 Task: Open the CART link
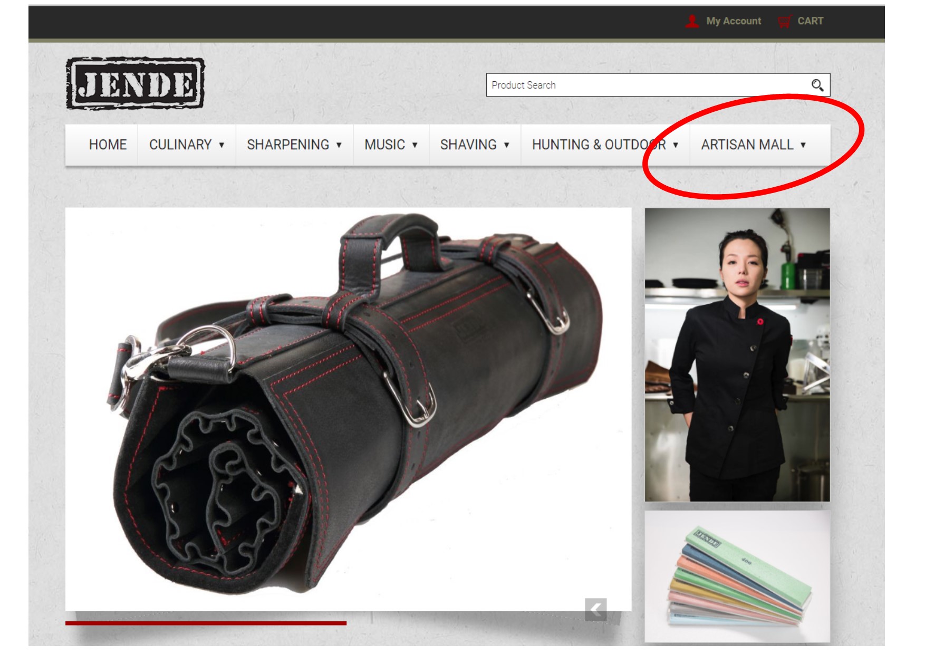click(810, 21)
